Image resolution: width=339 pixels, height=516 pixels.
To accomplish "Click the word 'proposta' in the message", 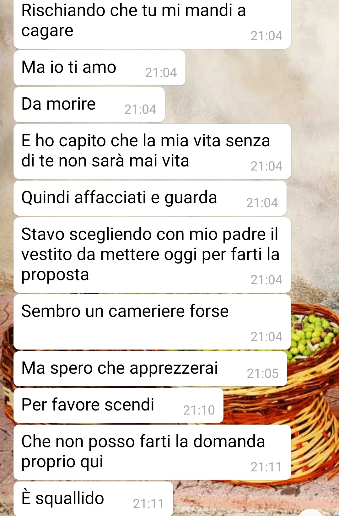I will (x=55, y=275).
